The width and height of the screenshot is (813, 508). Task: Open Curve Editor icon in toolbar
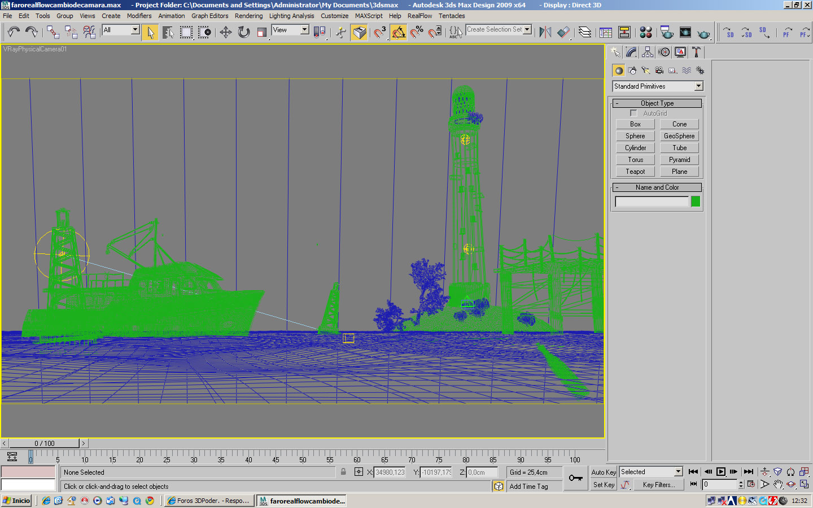(606, 32)
